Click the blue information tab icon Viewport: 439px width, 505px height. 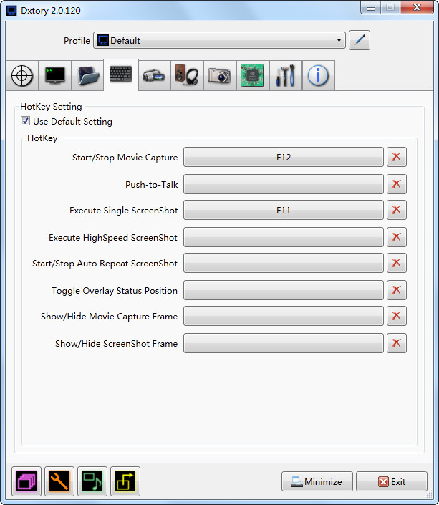pos(319,76)
